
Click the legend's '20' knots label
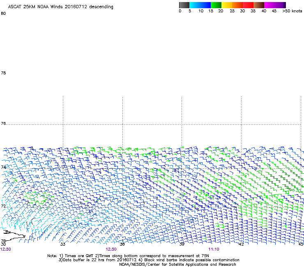pos(221,11)
